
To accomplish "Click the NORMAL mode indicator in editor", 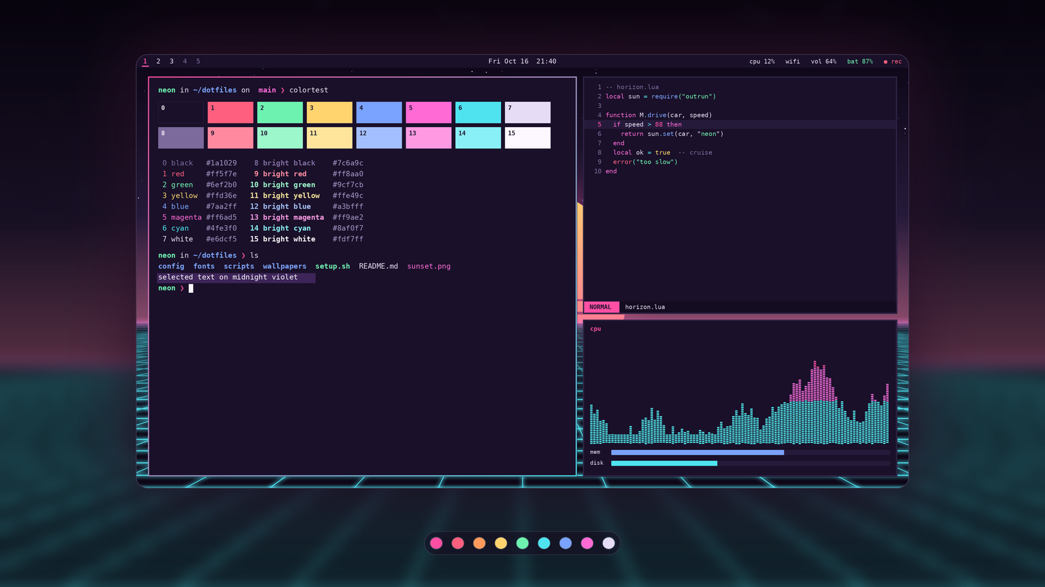I will (x=600, y=307).
